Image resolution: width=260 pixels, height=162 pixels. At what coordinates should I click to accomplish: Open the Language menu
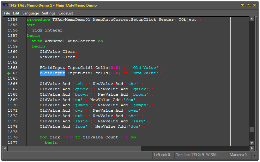(31, 13)
